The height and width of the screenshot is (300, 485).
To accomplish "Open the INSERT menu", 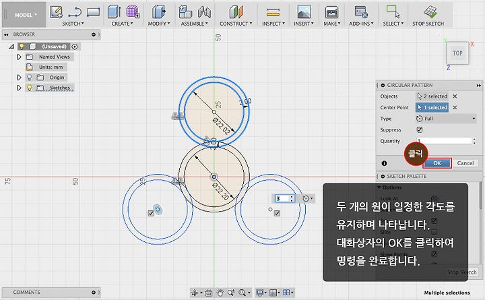I will (x=304, y=24).
